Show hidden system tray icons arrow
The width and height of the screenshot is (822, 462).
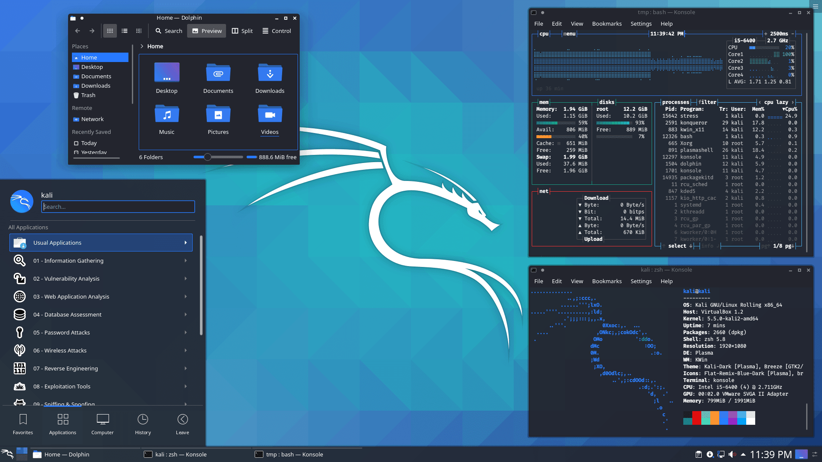click(743, 454)
